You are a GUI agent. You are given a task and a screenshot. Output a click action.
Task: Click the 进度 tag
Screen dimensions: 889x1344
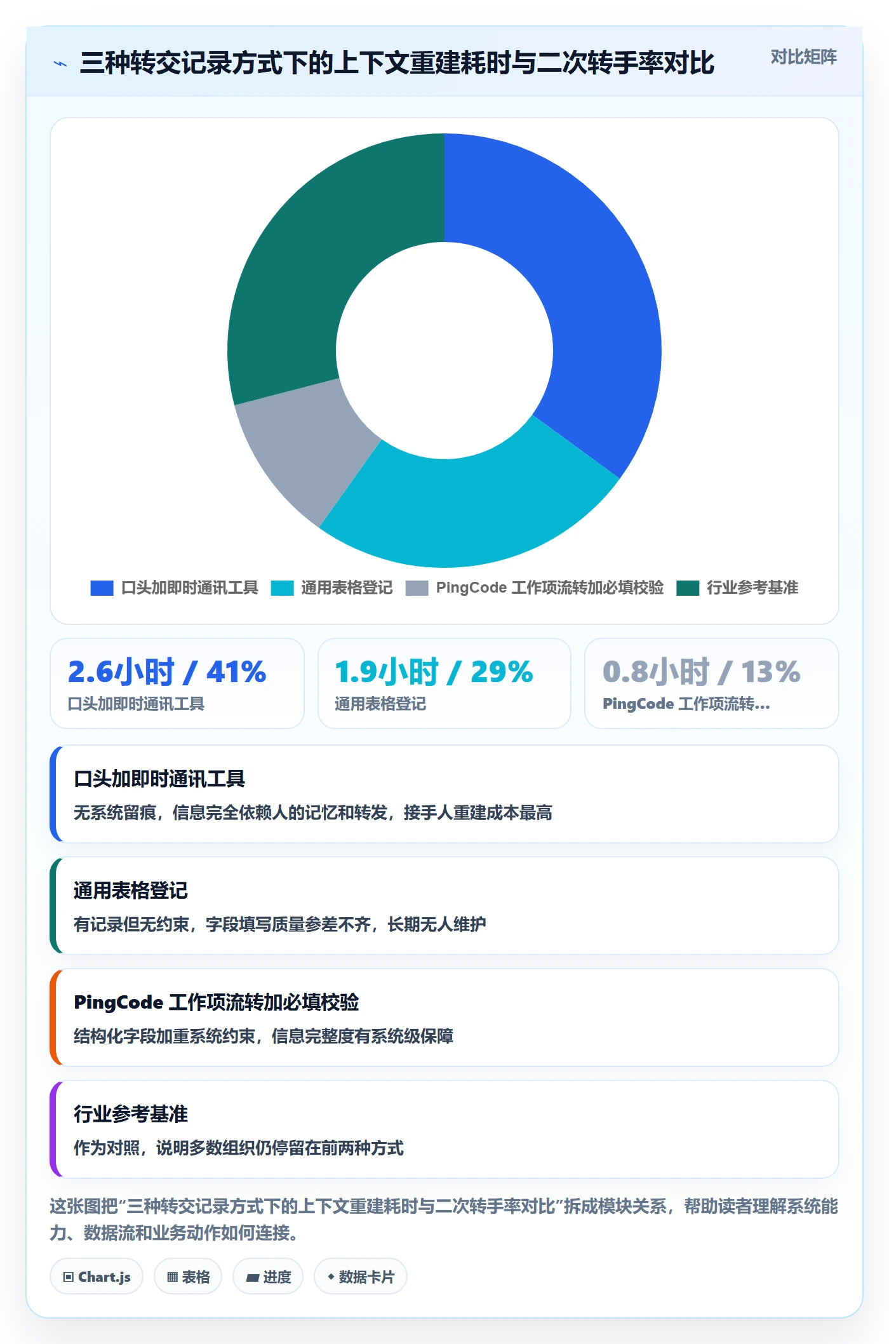[268, 1277]
